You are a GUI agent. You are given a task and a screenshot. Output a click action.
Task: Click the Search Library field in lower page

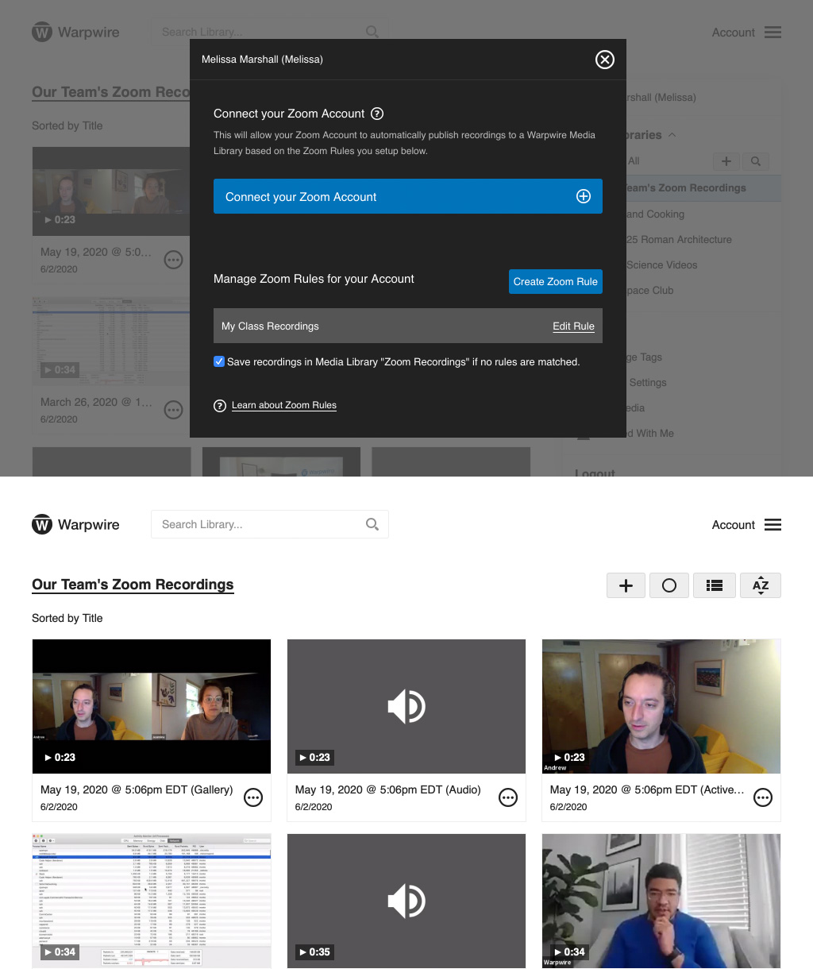click(x=270, y=524)
